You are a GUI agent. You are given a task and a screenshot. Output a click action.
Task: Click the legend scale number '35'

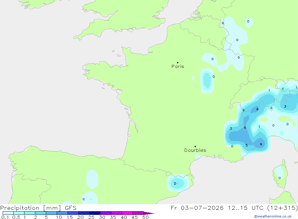[x=113, y=217]
